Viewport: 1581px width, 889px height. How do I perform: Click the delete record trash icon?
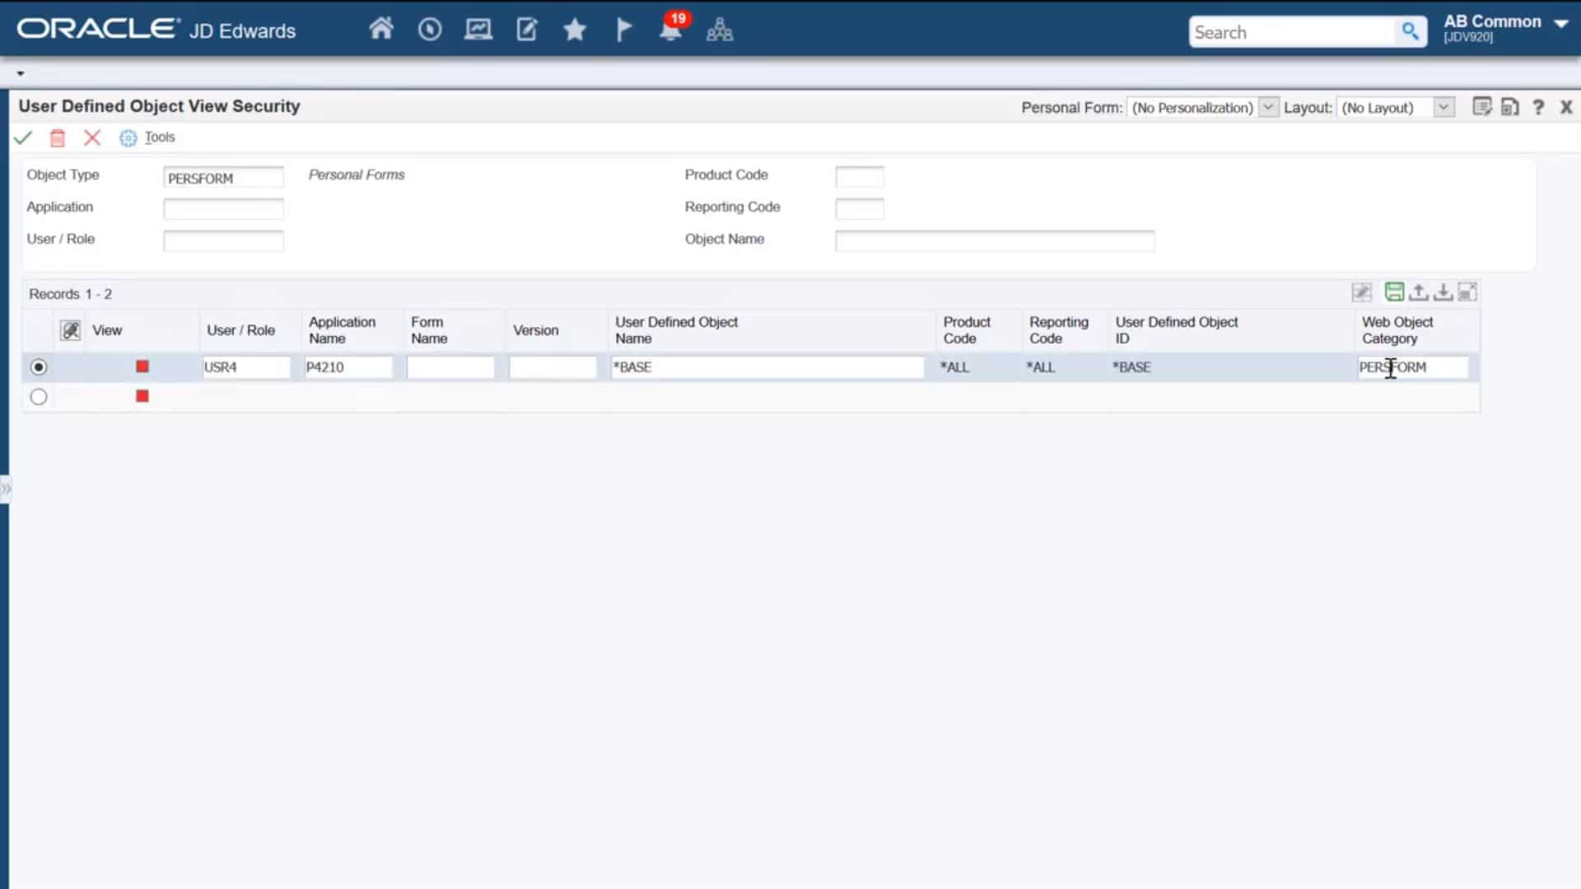57,137
